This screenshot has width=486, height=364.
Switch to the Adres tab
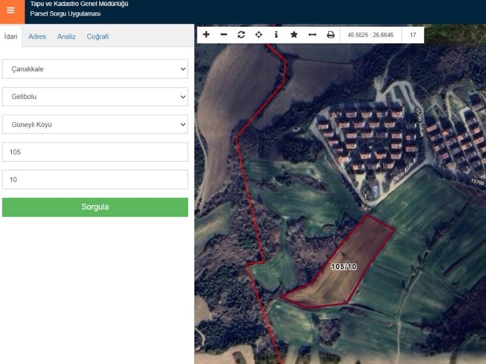pyautogui.click(x=37, y=36)
